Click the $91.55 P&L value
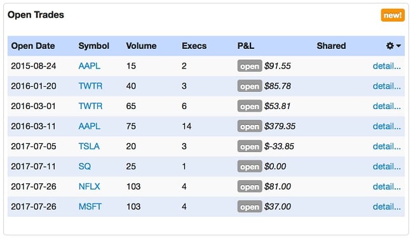Viewport: 413px width, 239px height. [x=278, y=66]
